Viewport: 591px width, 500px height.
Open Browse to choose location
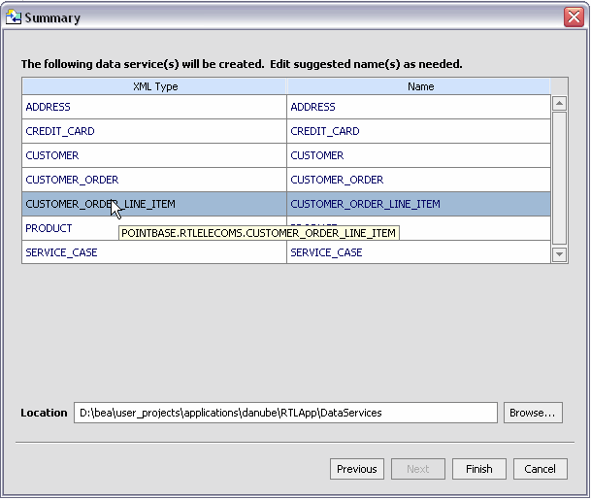(533, 413)
